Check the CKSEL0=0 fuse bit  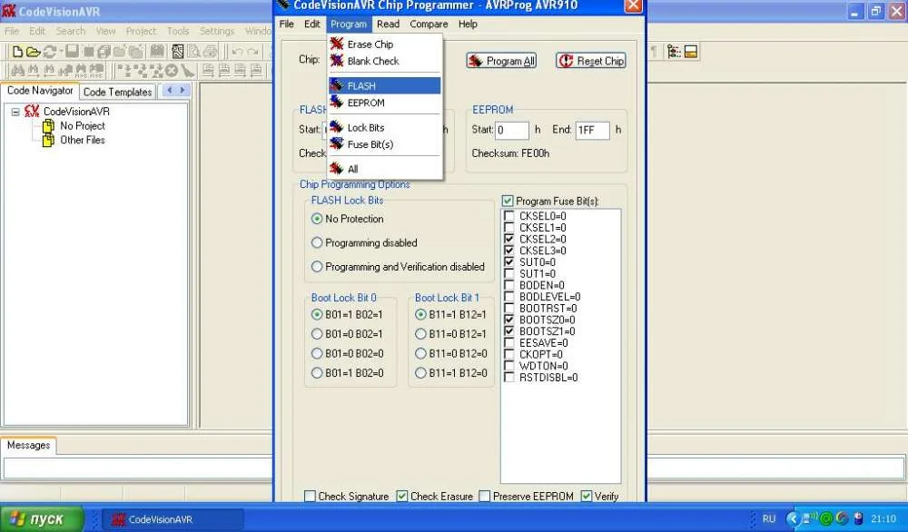(x=509, y=216)
